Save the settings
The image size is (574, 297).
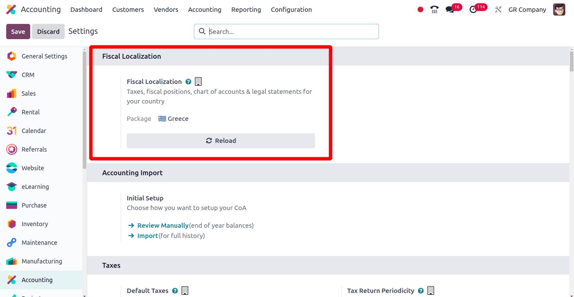[x=18, y=31]
